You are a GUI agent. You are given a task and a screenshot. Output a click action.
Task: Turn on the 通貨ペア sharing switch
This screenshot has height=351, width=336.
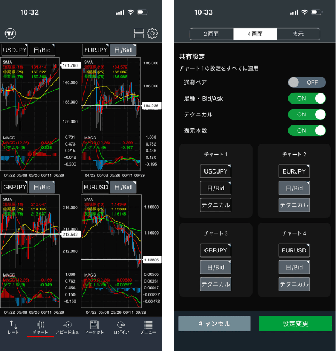[307, 82]
